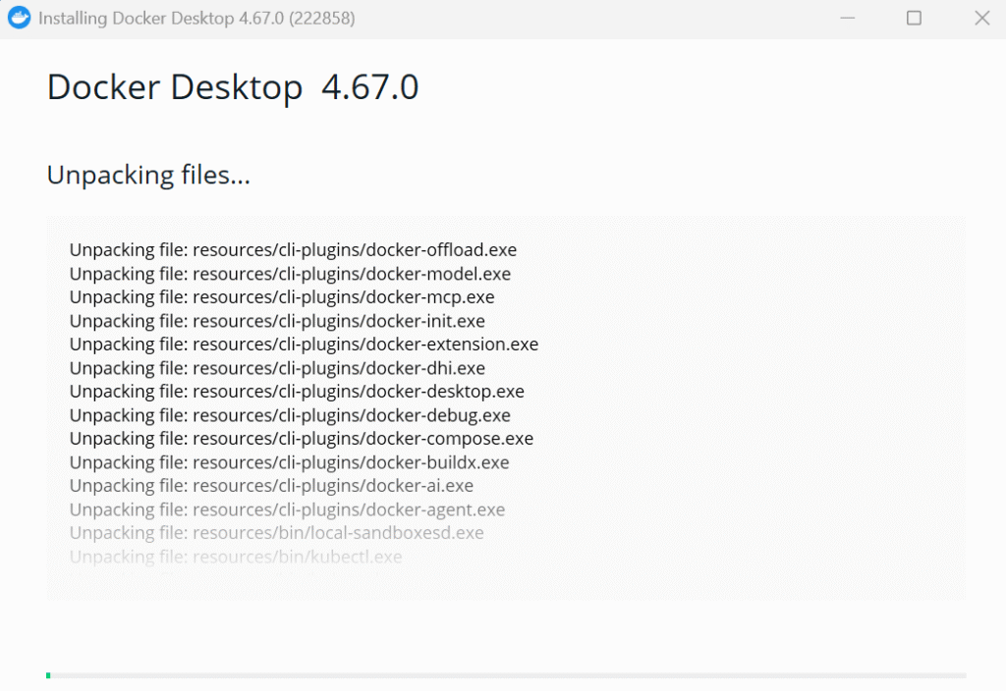Select the faded docker-ai.exe log entry

tap(271, 485)
